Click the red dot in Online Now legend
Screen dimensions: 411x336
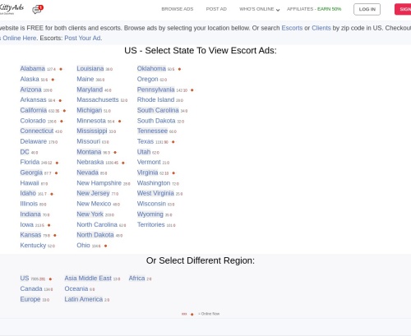pos(192,314)
